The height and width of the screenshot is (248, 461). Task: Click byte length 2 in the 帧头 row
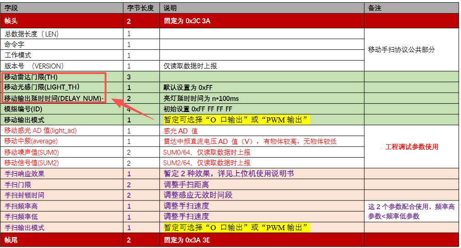tap(129, 21)
